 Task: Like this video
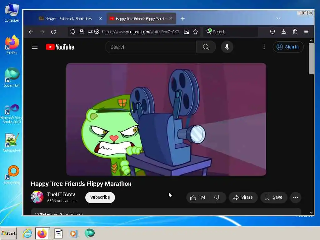coord(198,197)
